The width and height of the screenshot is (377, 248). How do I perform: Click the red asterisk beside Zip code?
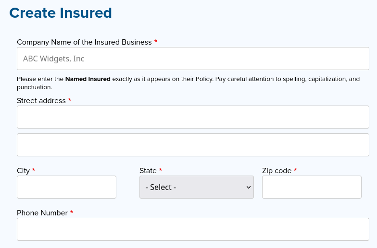click(295, 170)
